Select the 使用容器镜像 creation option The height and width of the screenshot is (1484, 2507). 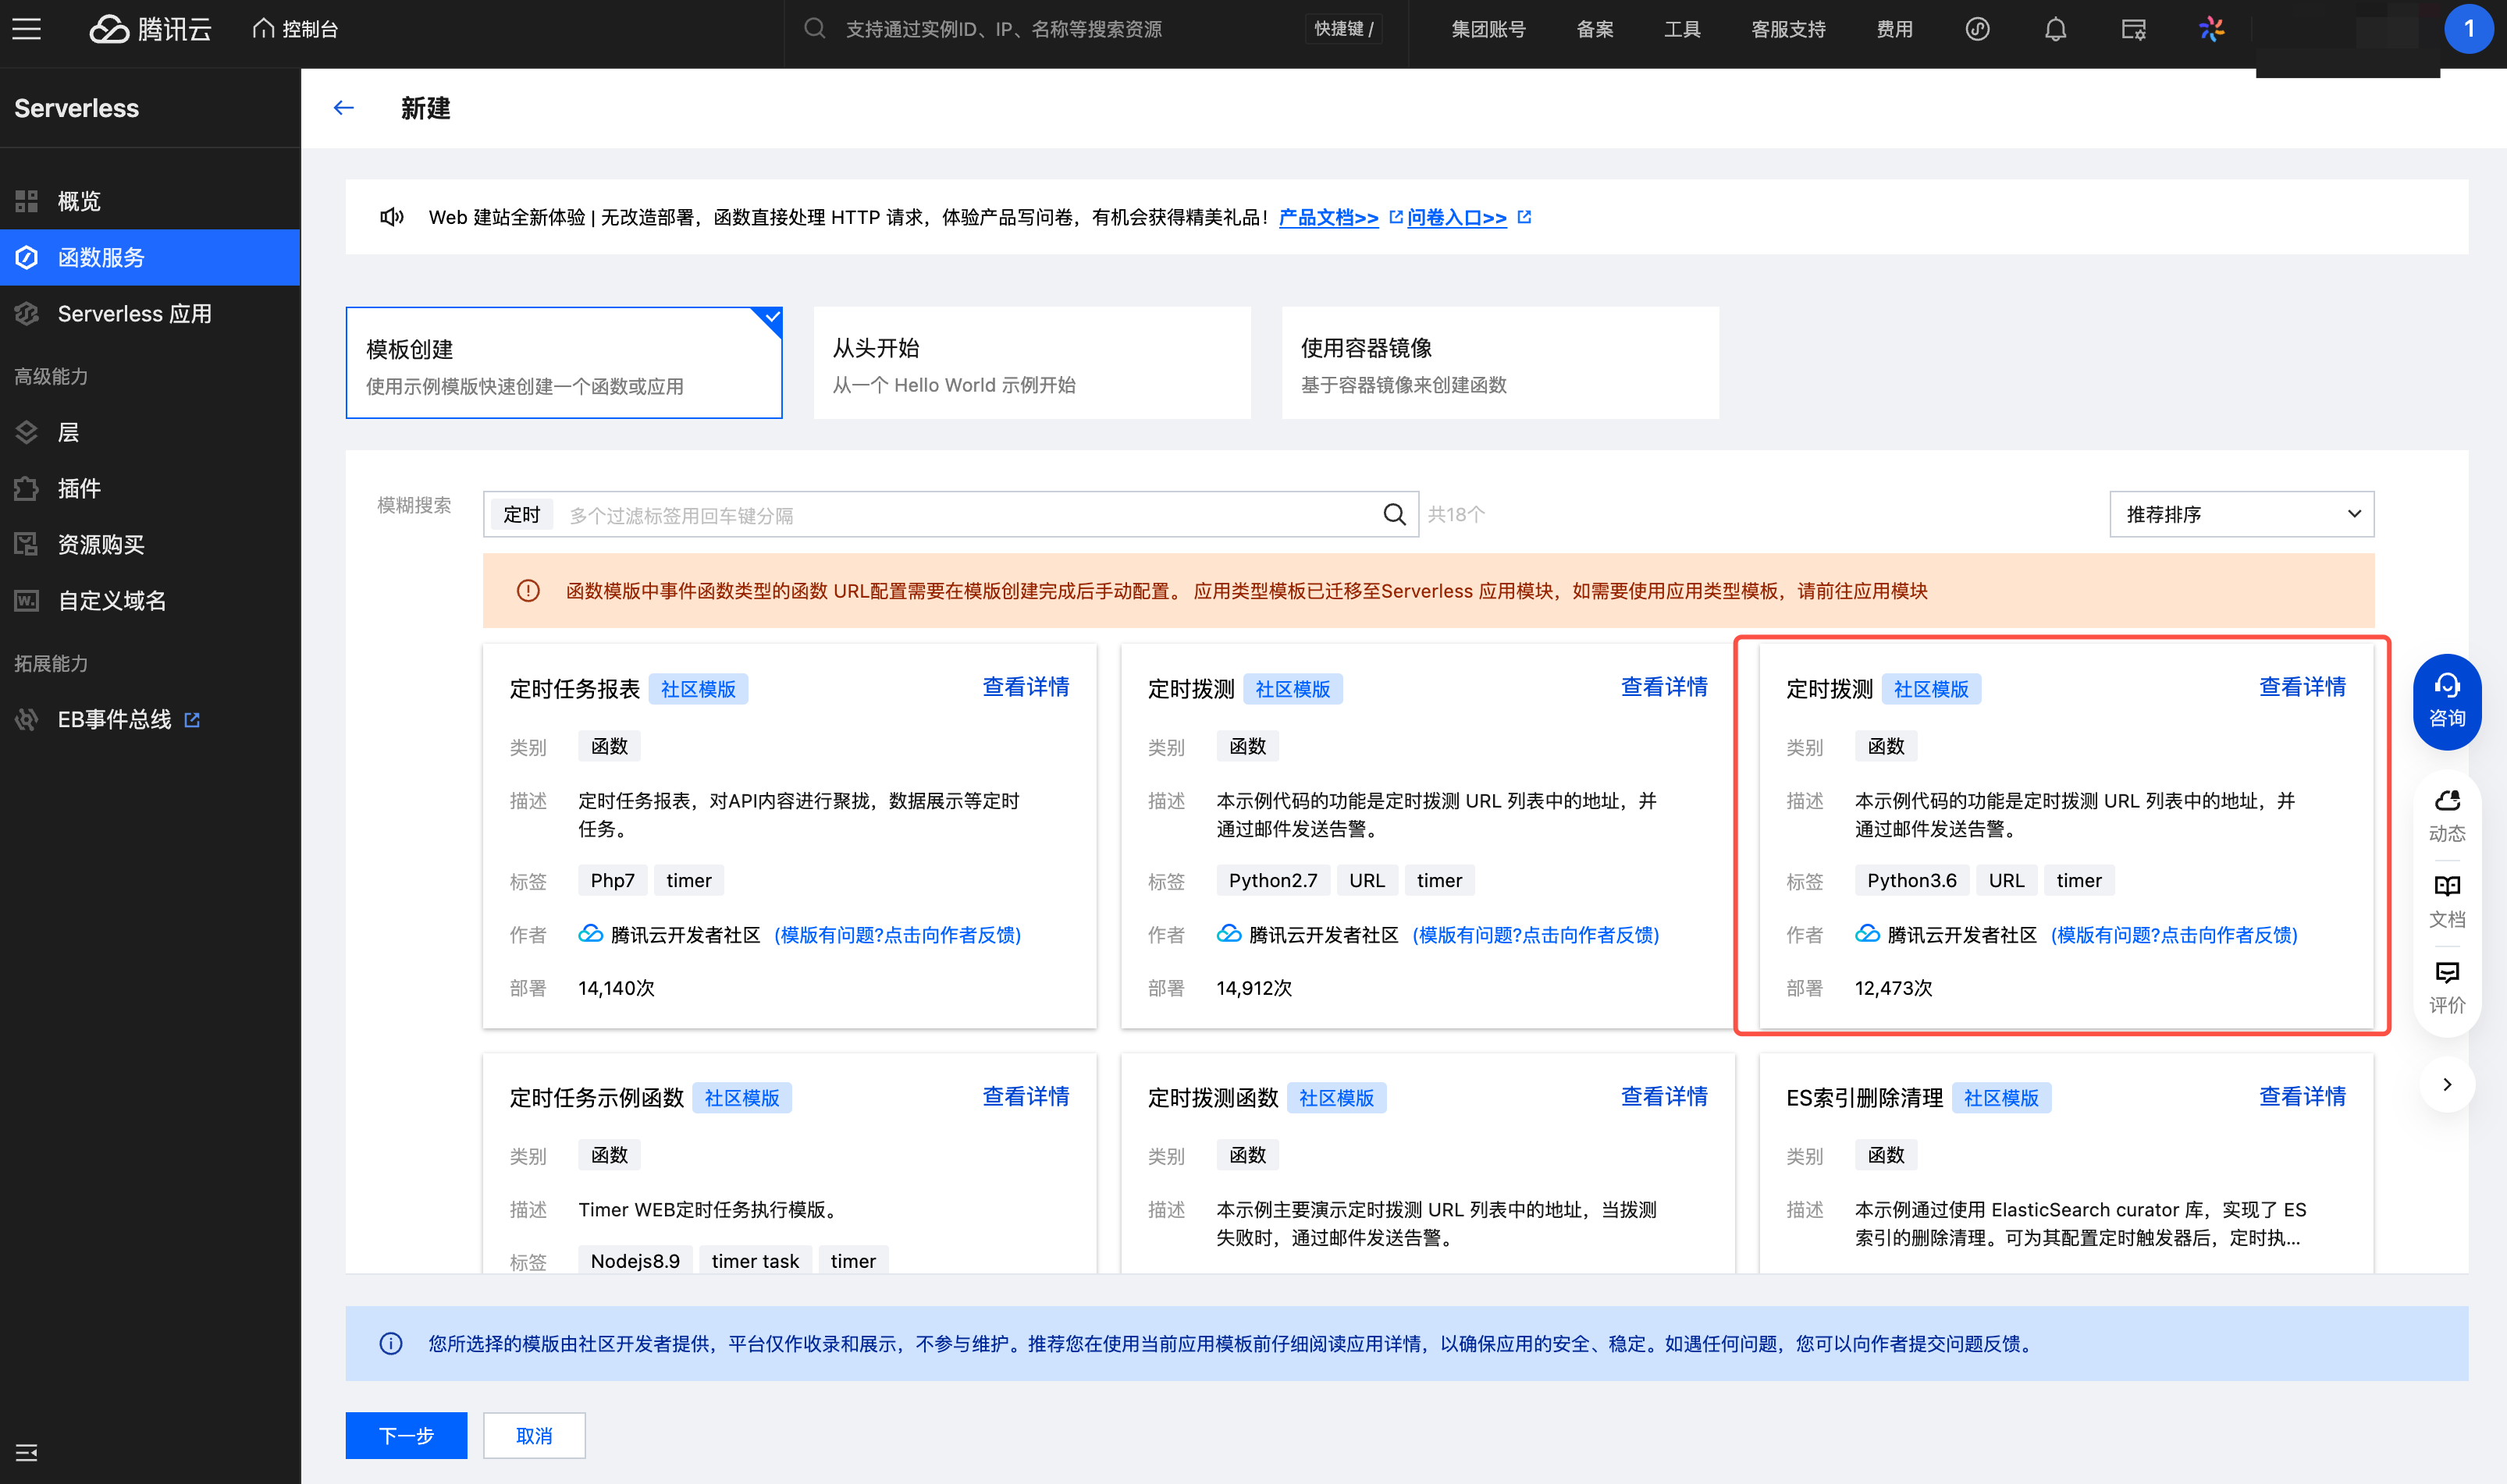click(1499, 363)
